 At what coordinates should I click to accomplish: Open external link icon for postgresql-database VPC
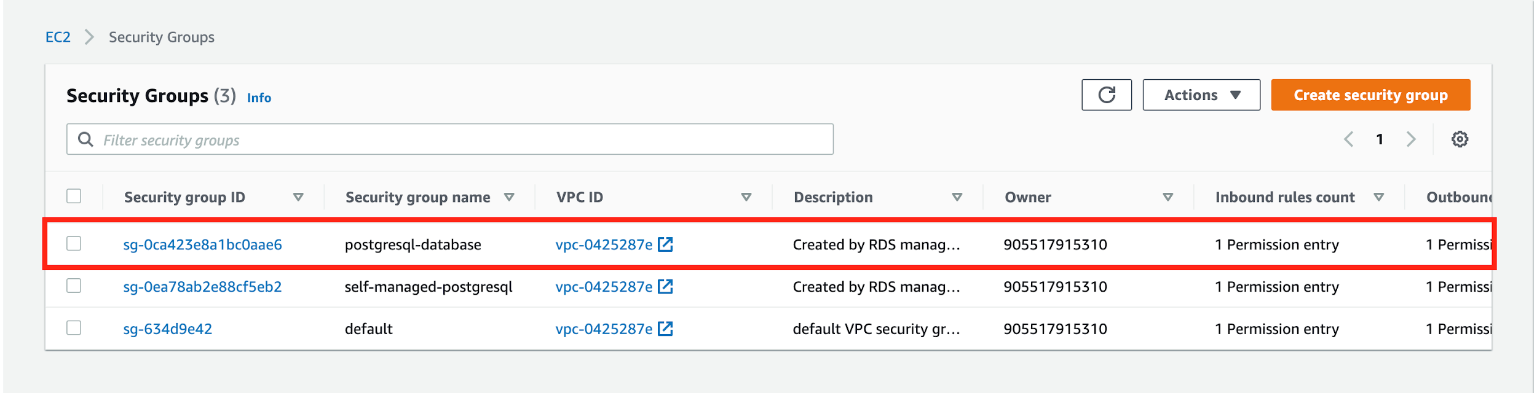[x=666, y=244]
